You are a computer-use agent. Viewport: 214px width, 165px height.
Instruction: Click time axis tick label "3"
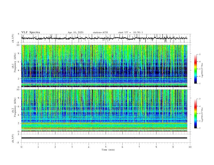point(72,147)
